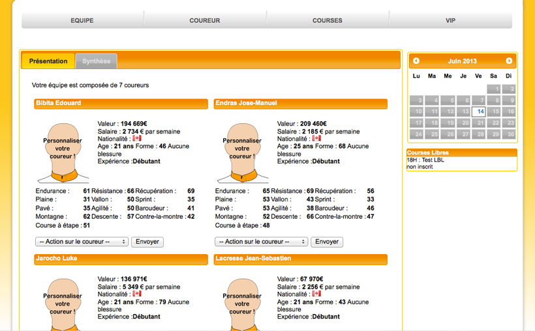Viewport: 535px width, 331px height.
Task: Select June 21 in the calendar
Action: (478, 123)
